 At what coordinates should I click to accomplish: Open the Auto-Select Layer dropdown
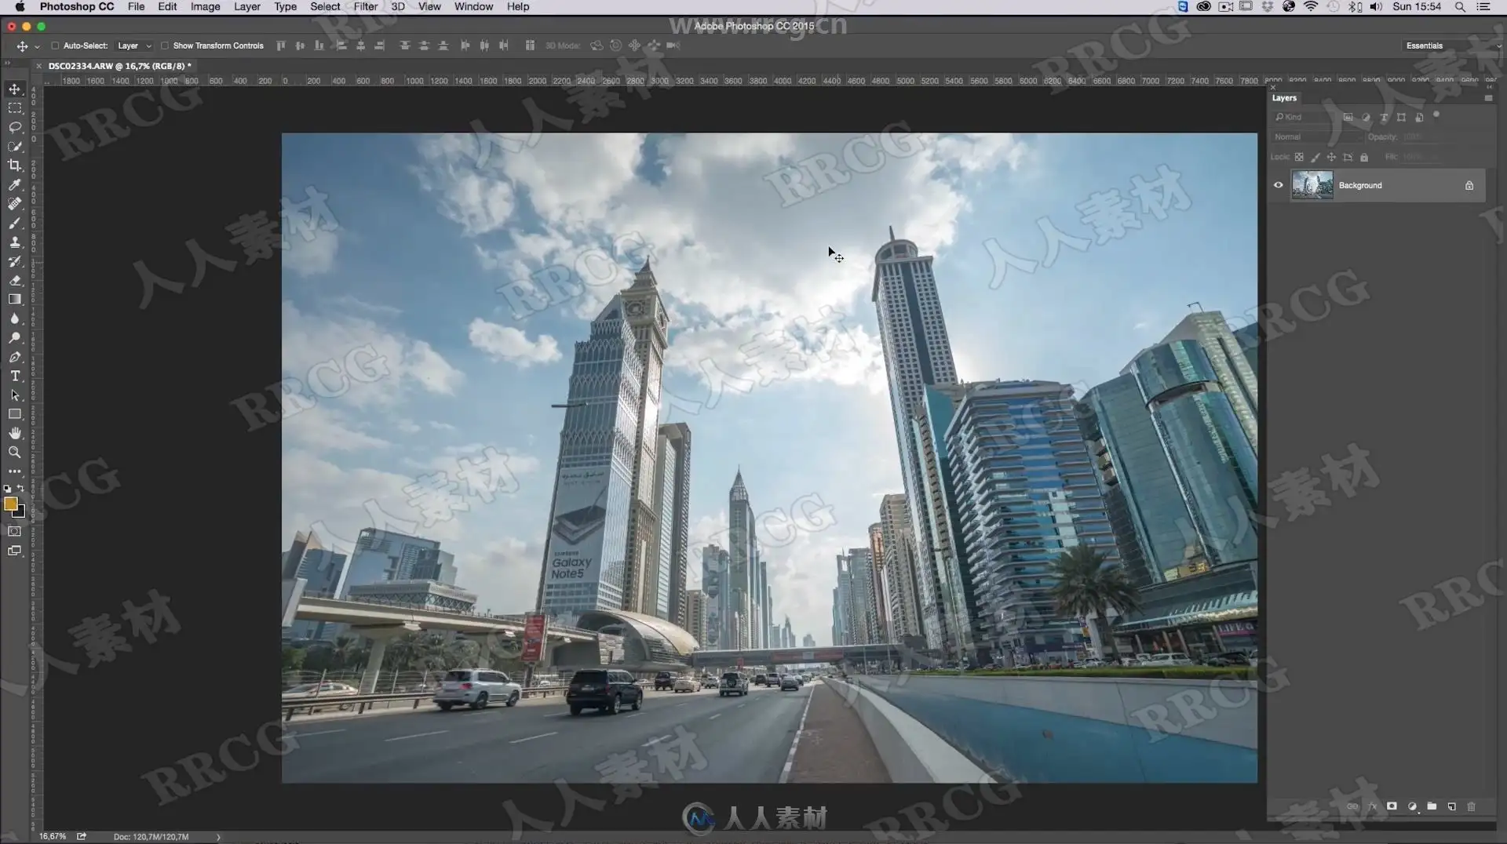134,45
